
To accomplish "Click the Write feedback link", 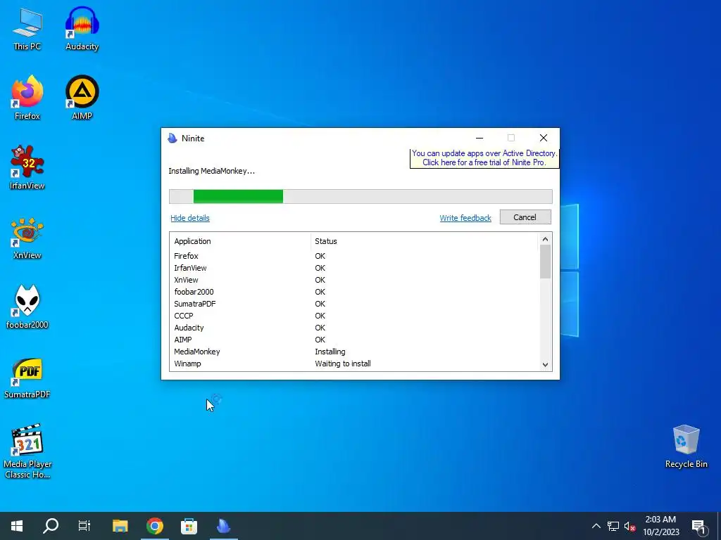I will [x=465, y=218].
